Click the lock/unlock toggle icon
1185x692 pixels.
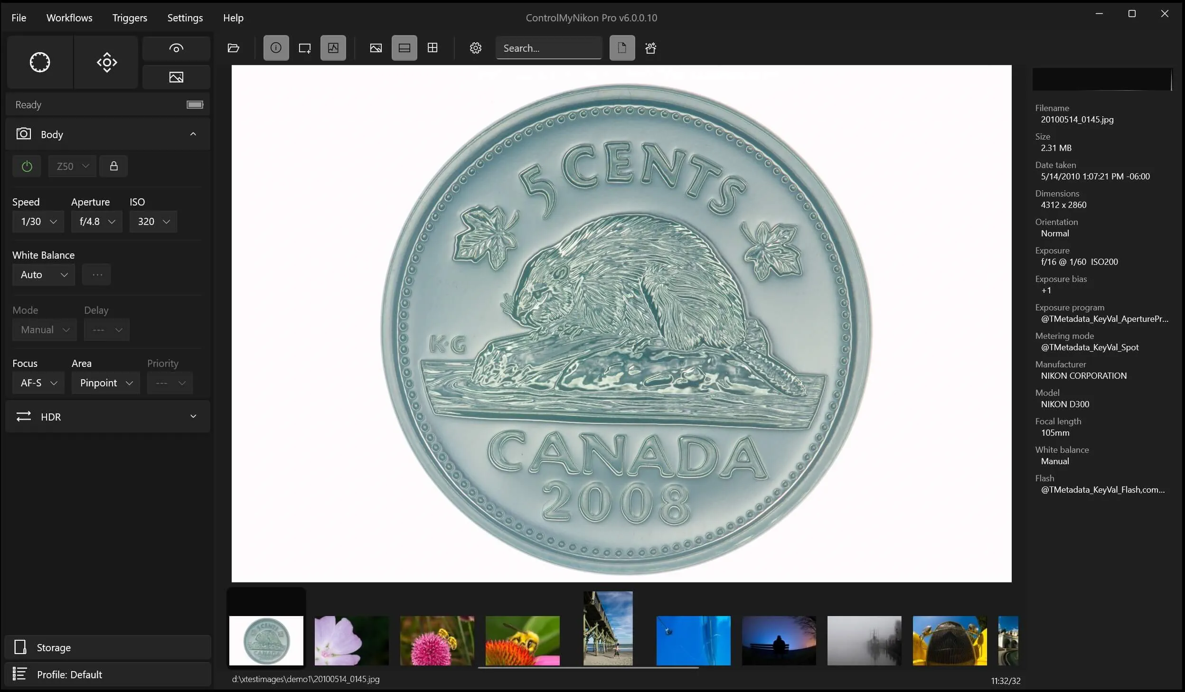(114, 166)
